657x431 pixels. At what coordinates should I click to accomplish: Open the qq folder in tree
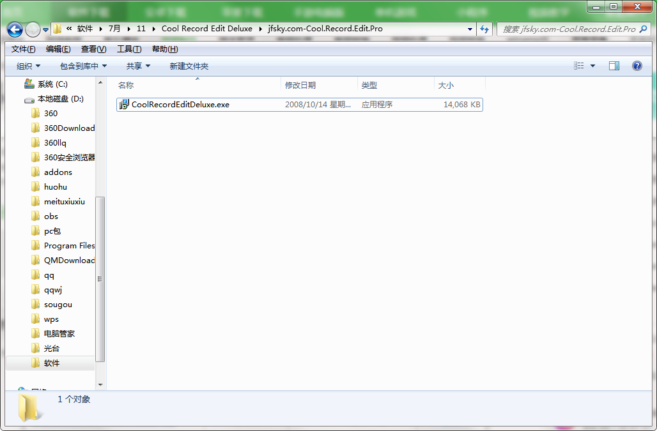(x=49, y=275)
